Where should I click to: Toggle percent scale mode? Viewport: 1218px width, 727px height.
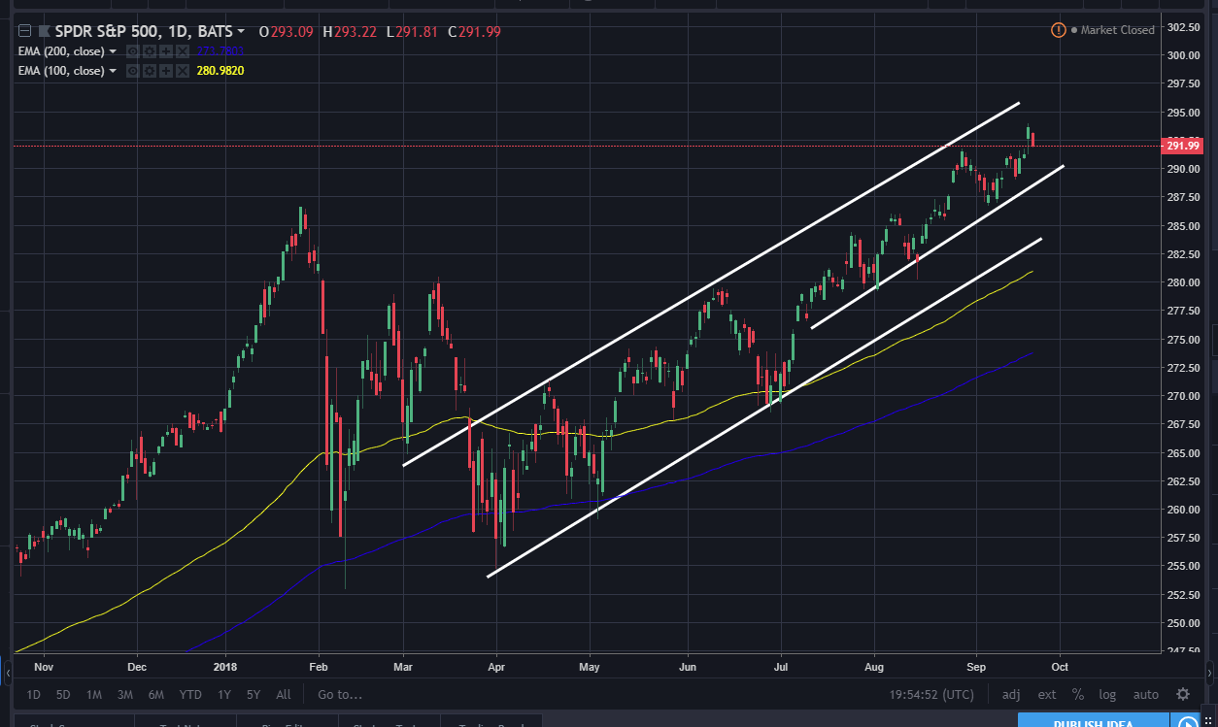pos(1077,694)
